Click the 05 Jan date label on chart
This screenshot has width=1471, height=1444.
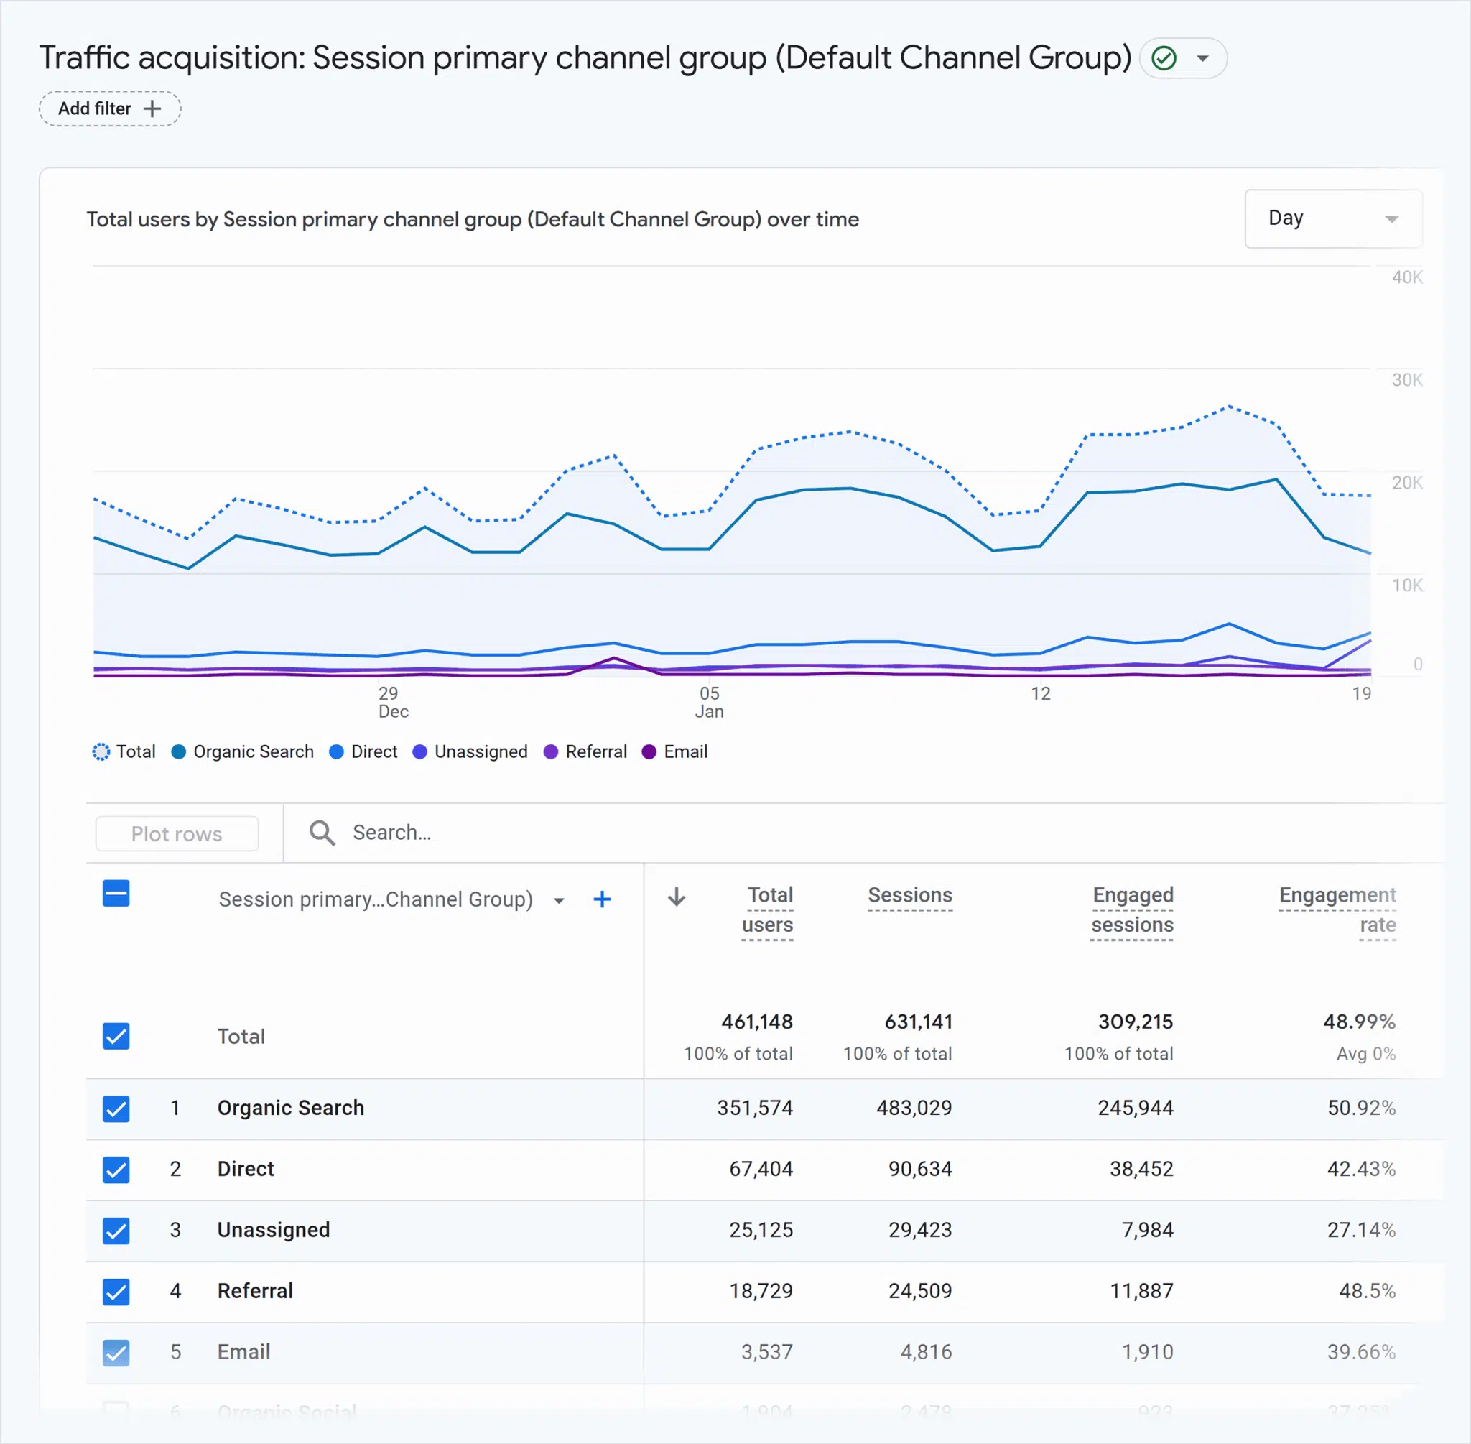click(x=710, y=703)
